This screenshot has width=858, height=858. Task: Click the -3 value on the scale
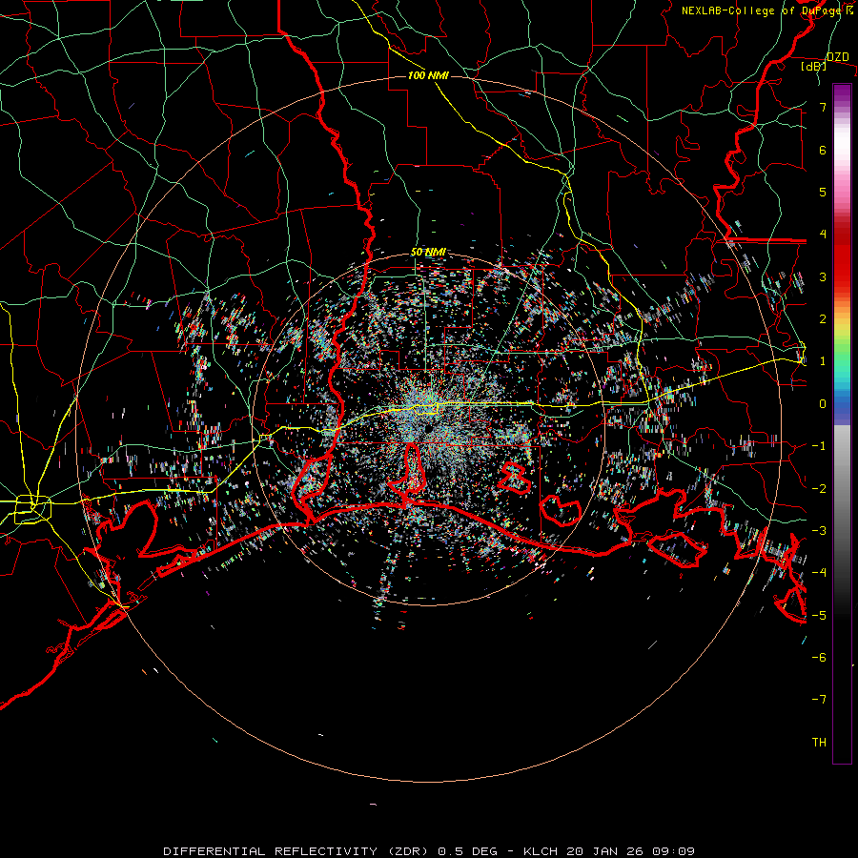point(819,531)
